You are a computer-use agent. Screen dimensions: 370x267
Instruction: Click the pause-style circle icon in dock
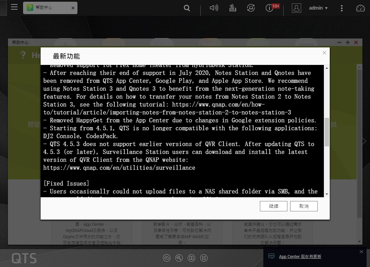tap(191, 258)
